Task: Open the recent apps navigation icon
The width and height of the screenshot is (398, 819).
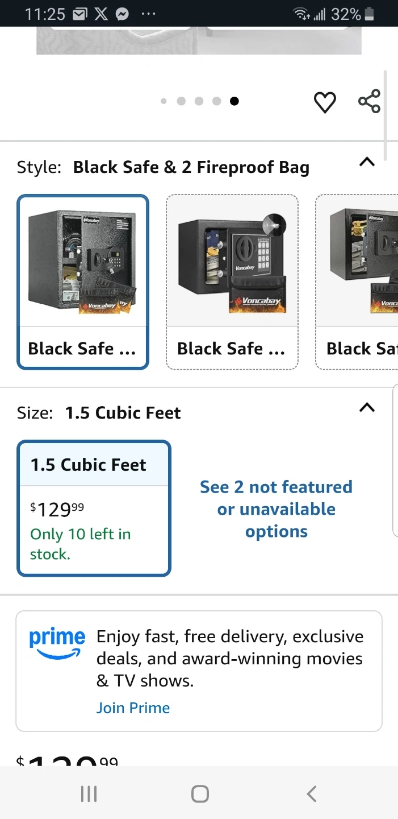Action: click(89, 793)
